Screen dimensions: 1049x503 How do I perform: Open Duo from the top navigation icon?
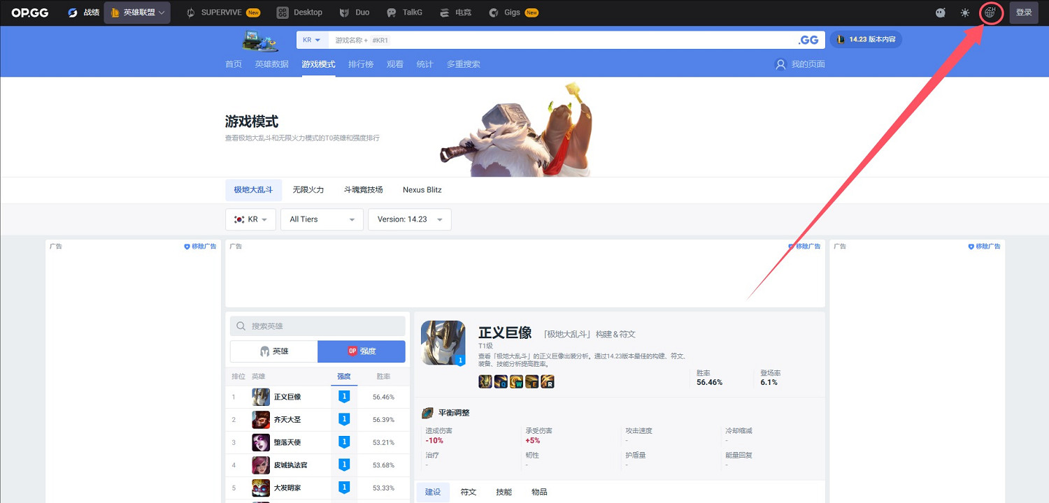click(x=344, y=12)
